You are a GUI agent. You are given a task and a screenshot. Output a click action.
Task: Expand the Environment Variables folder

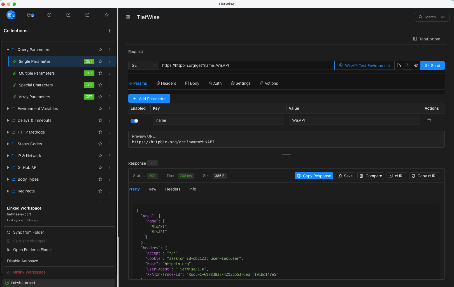click(8, 109)
